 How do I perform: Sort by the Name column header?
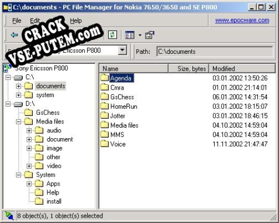[134, 68]
